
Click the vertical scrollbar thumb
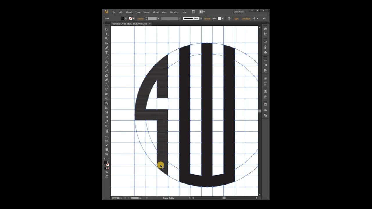pyautogui.click(x=260, y=111)
